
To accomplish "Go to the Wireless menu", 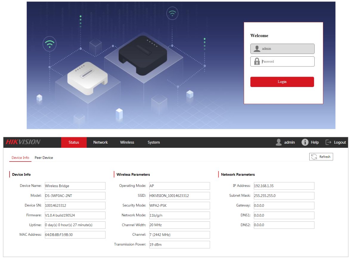I will (x=127, y=142).
